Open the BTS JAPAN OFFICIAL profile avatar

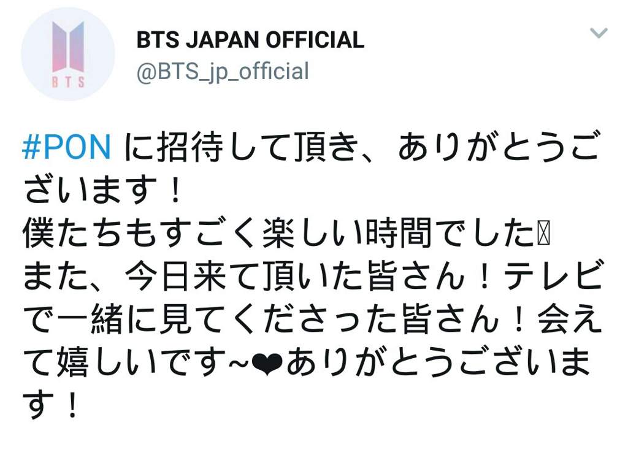(x=68, y=54)
